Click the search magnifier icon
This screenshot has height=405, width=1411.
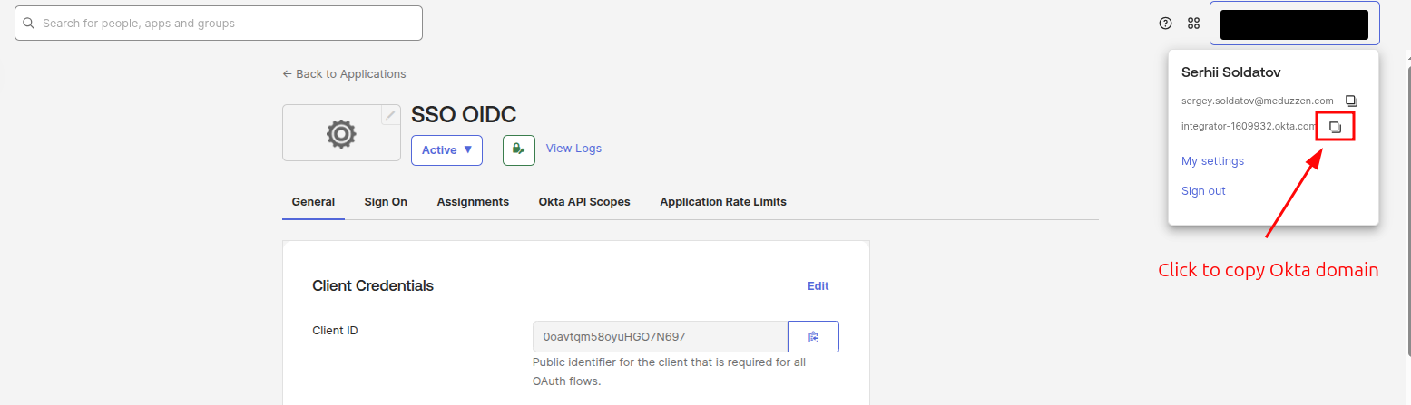(x=28, y=24)
